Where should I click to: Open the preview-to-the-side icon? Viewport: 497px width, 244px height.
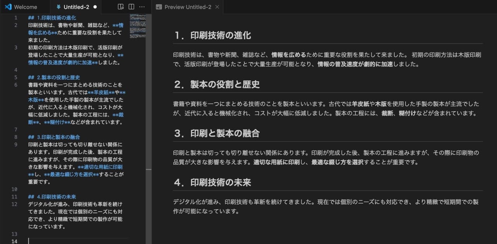121,7
